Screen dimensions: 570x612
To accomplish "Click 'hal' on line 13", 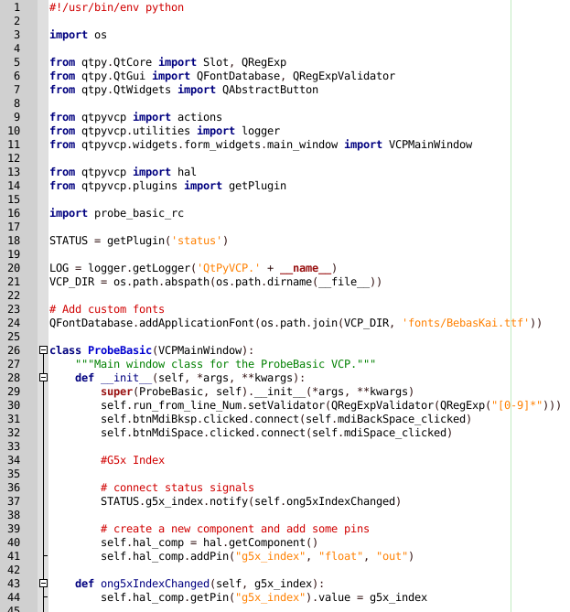I will (x=187, y=172).
